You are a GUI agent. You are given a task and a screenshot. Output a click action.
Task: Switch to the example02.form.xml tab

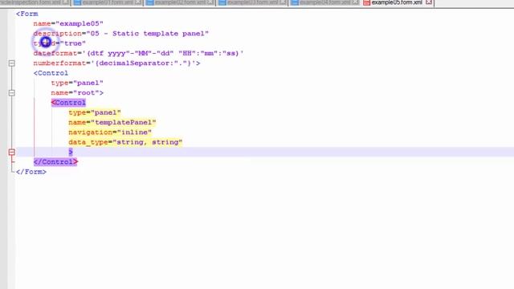180,2
